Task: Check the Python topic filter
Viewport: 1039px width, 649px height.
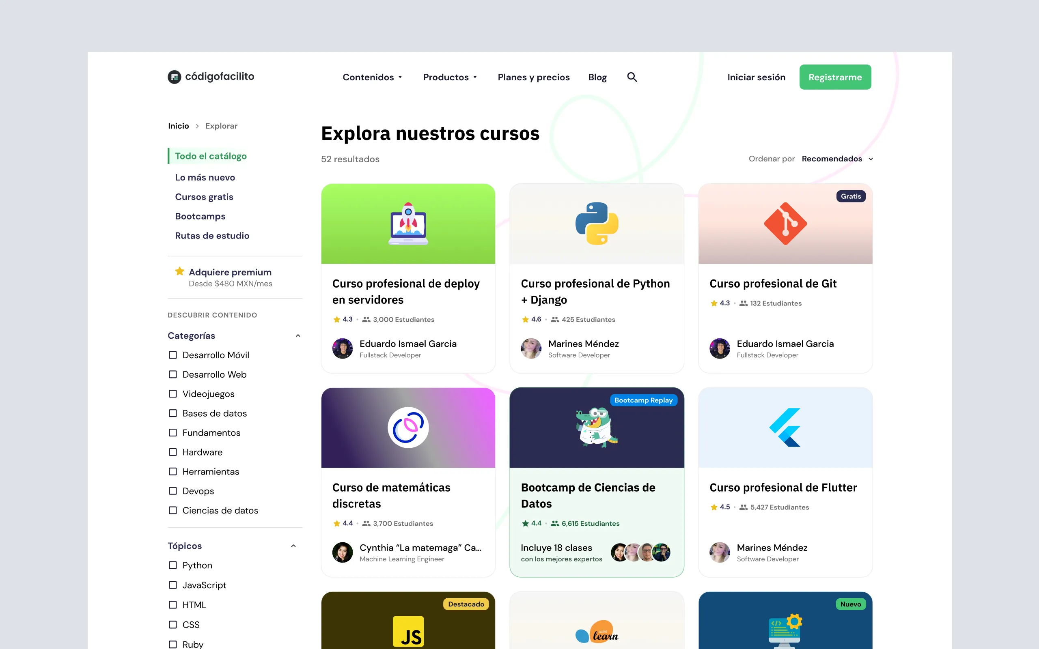Action: (x=172, y=565)
